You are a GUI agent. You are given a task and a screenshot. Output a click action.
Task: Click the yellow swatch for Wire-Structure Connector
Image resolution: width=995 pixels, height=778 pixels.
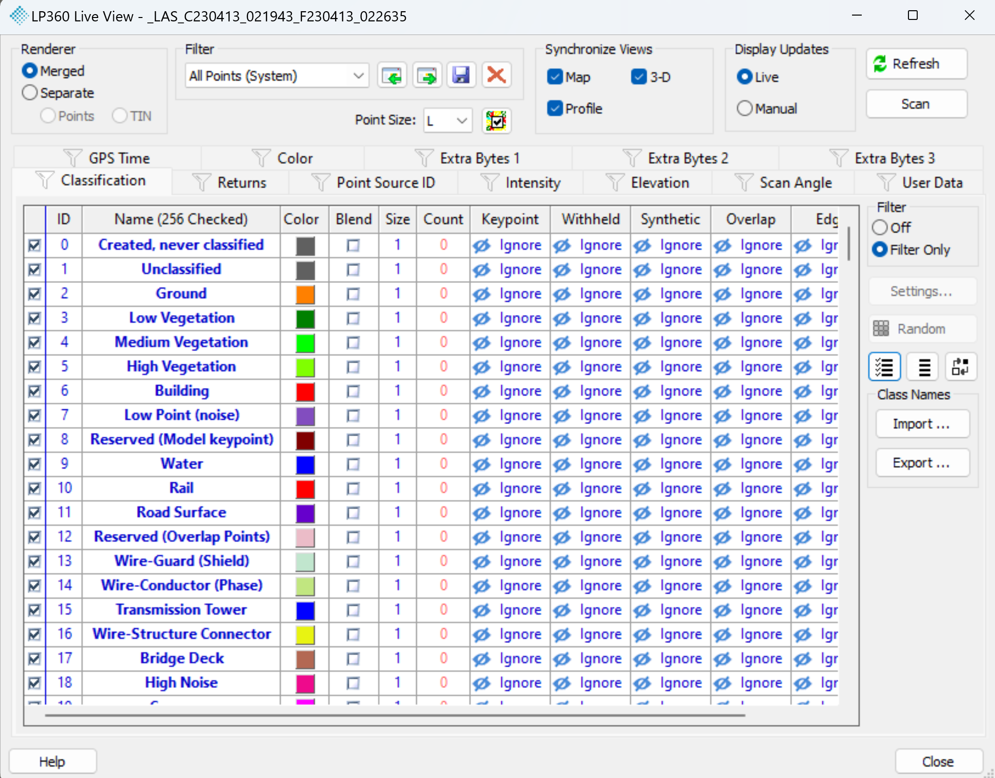(x=305, y=635)
